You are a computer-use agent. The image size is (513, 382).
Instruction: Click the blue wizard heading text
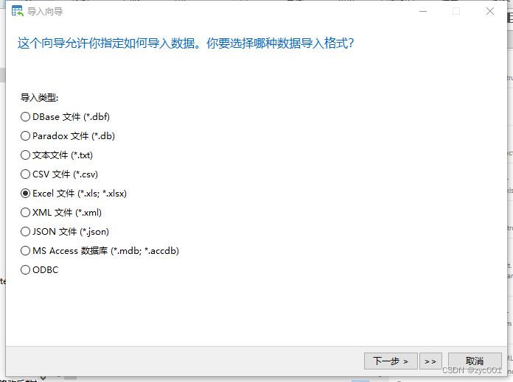tap(186, 43)
